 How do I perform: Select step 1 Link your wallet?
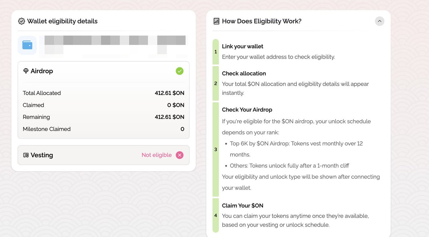pos(242,46)
